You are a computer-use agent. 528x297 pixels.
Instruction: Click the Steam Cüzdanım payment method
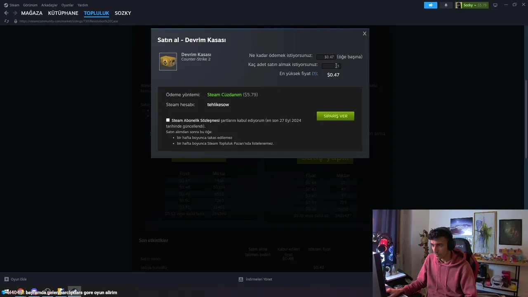(x=224, y=95)
